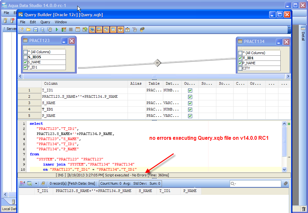Screen dimensions: 308x213
Task: Check the All Columns box in PRACT134
Action: [x=240, y=53]
